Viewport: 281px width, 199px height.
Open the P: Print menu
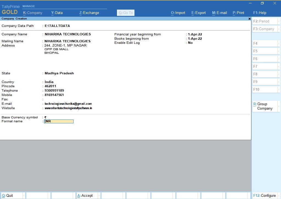tap(238, 13)
